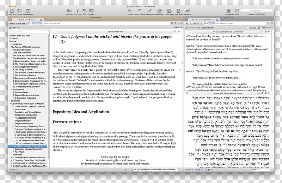Open User Notes
Image resolution: width=282 pixels, height=183 pixels.
click(x=170, y=12)
